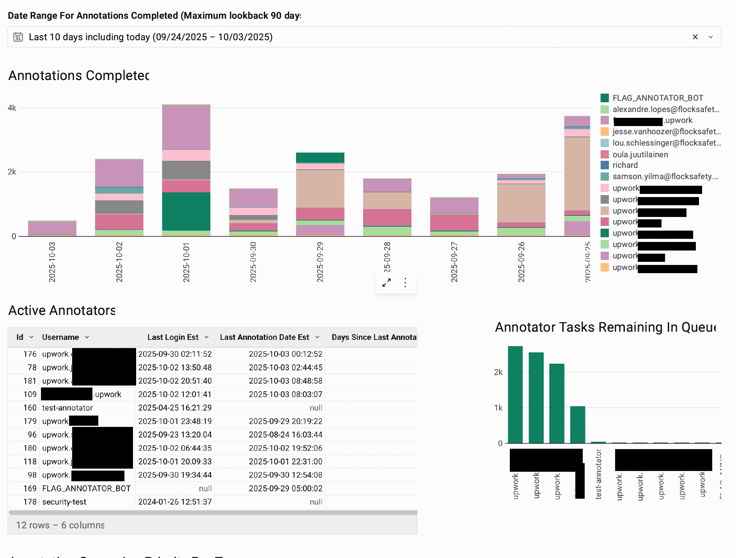Open the Username column dropdown
The width and height of the screenshot is (745, 558).
[x=87, y=337]
